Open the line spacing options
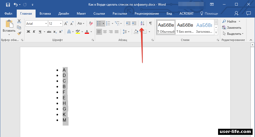This screenshot has width=255, height=137. click(126, 32)
